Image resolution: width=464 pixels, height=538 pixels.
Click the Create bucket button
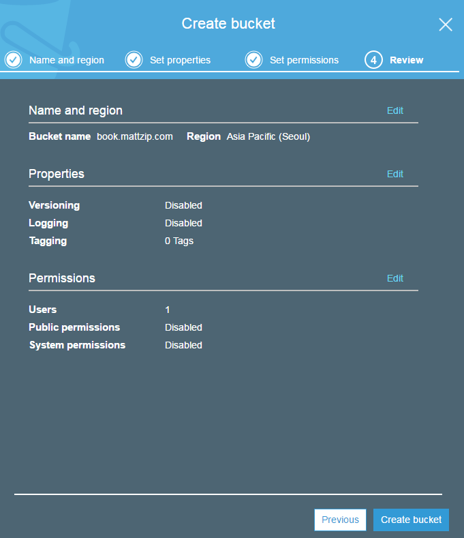coord(411,520)
